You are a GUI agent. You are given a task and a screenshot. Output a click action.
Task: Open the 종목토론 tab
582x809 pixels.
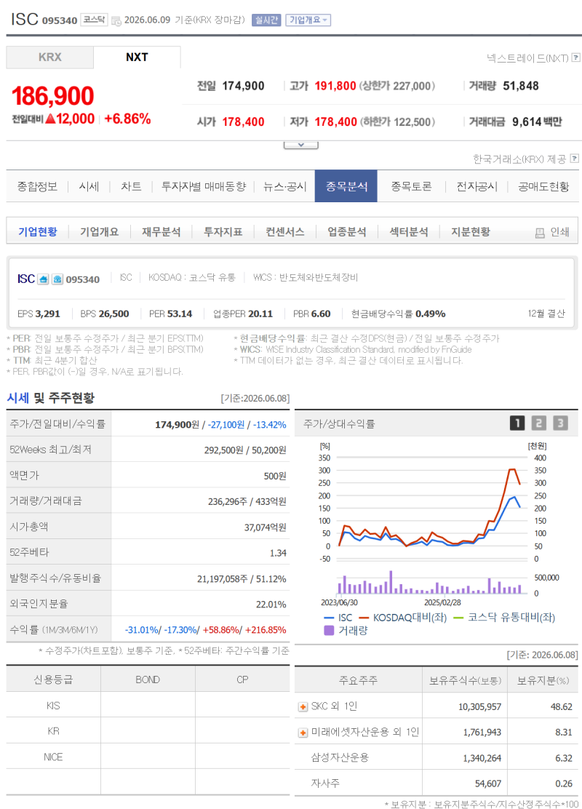[411, 186]
